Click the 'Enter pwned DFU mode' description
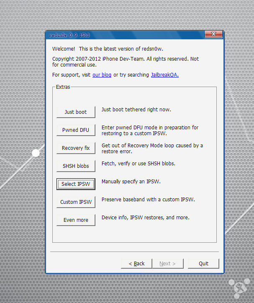This screenshot has width=254, height=303. [150, 131]
